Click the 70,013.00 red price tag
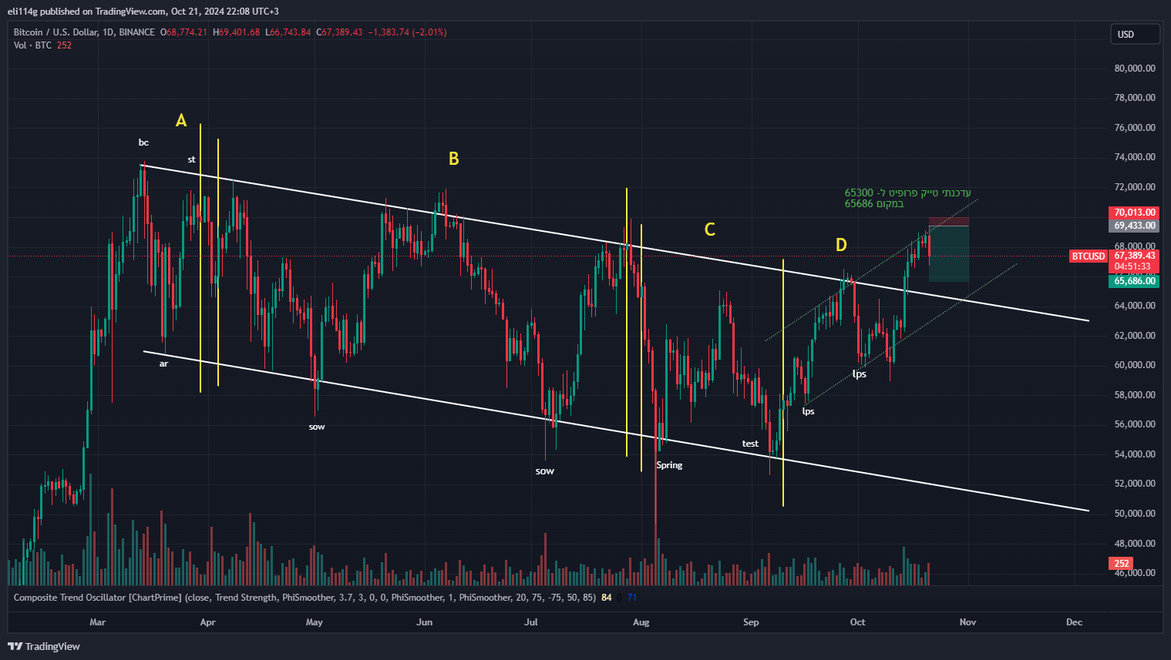The height and width of the screenshot is (660, 1171). (1134, 213)
